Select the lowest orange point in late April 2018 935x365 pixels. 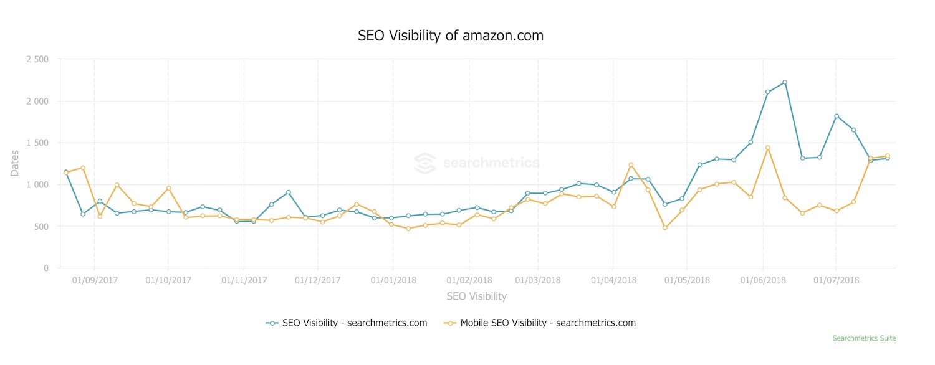click(665, 228)
